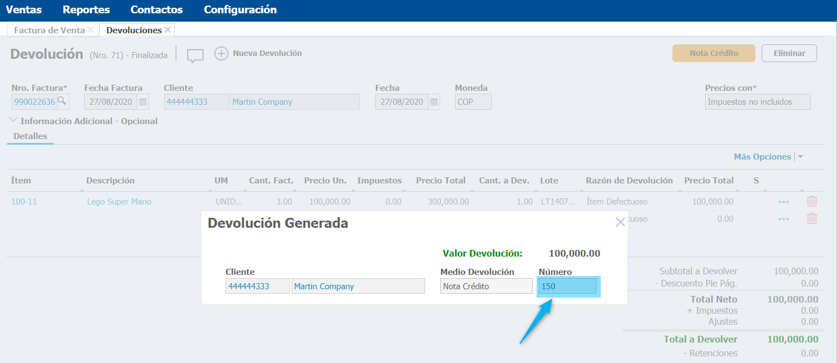This screenshot has height=363, width=837.
Task: Switch to the Factura de Venta tab
Action: (x=49, y=30)
